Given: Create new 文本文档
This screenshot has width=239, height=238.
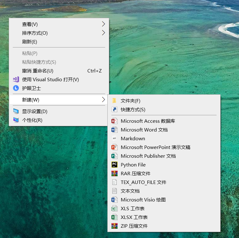Looking at the screenshot, I should point(164,191).
